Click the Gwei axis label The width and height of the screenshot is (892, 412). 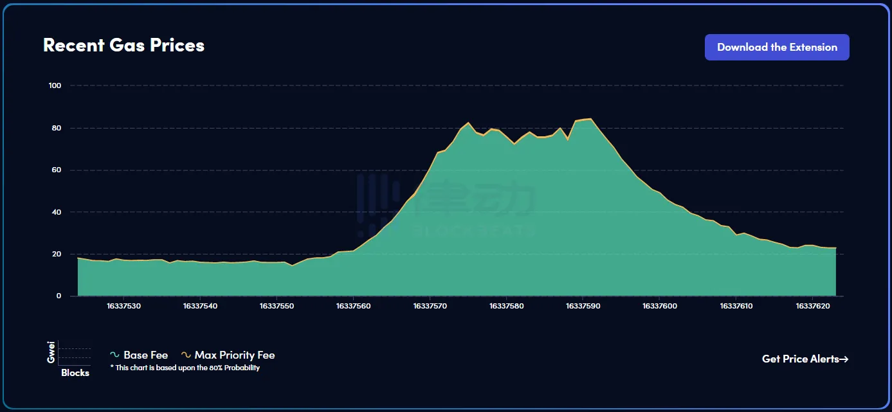pos(51,352)
